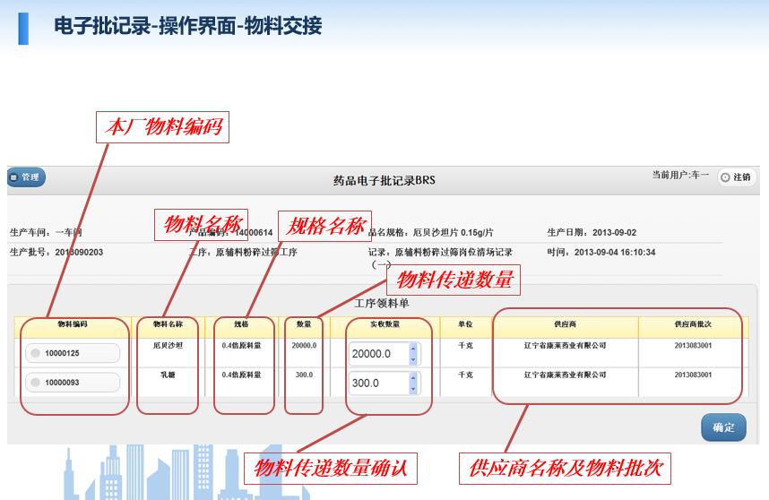Image resolution: width=769 pixels, height=500 pixels.
Task: Click the 单位 column header
Action: click(464, 324)
